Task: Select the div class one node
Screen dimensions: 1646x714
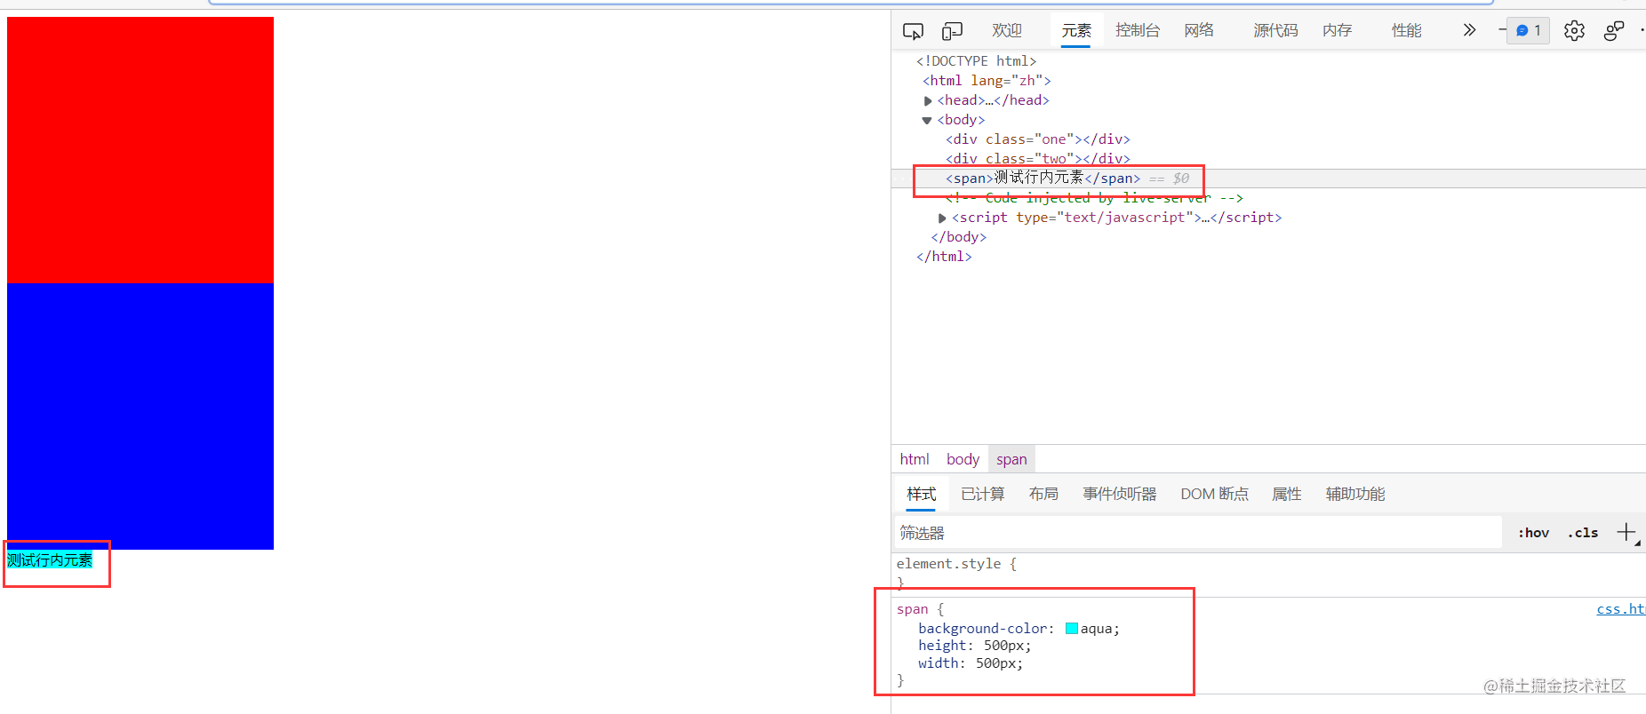Action: tap(1038, 139)
